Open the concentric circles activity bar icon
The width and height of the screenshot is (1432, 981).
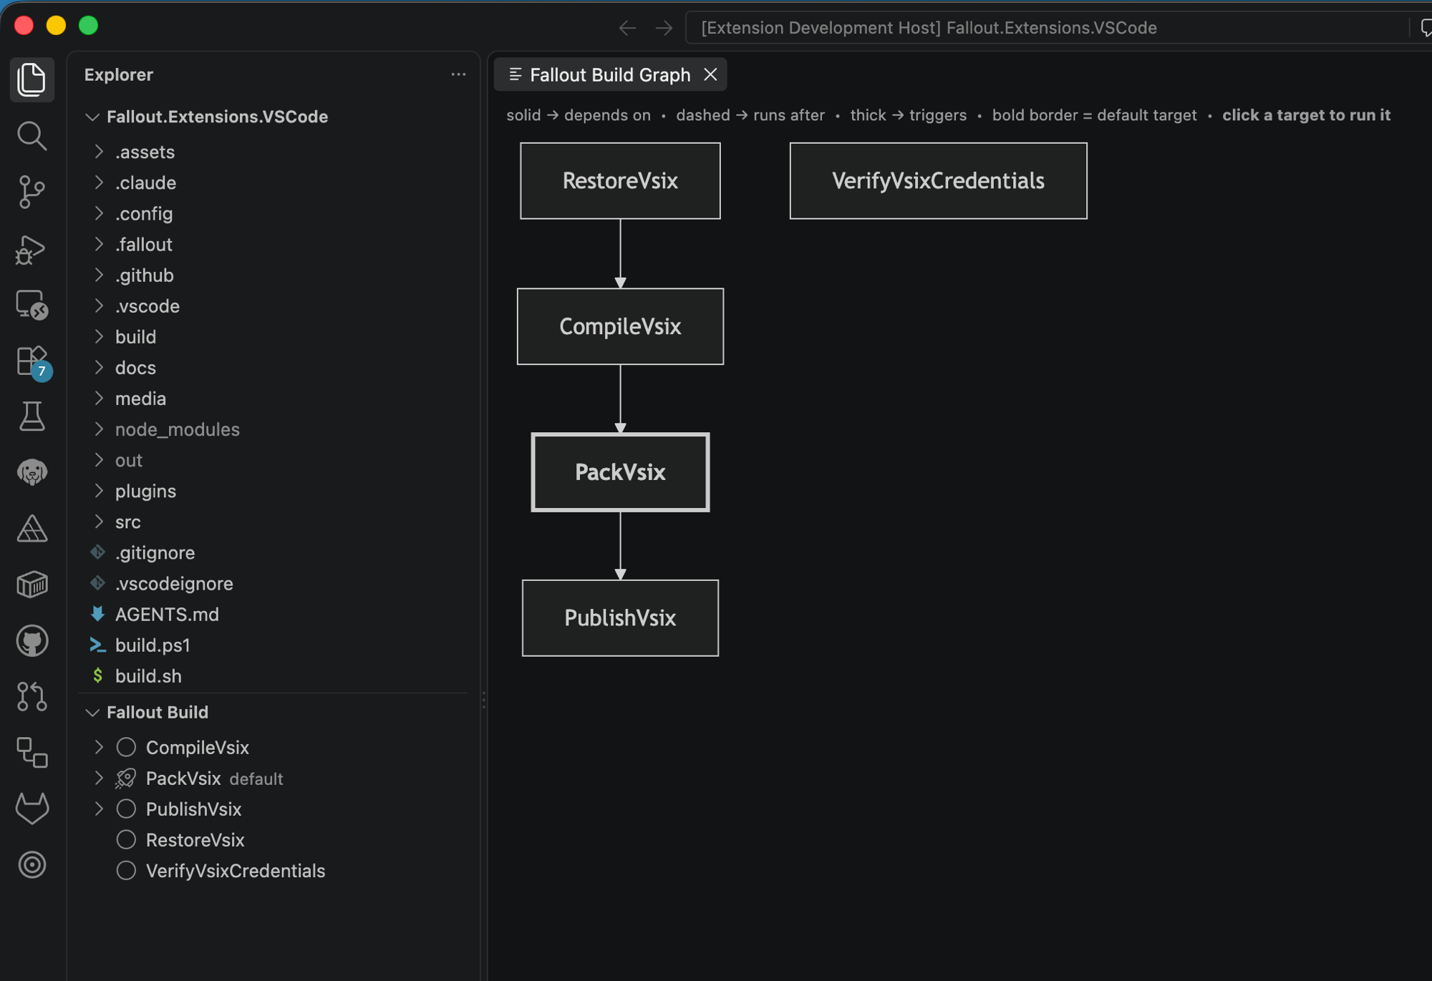tap(32, 865)
